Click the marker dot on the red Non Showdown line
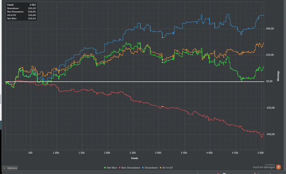Screen dimensions: 286x174 point(162,107)
